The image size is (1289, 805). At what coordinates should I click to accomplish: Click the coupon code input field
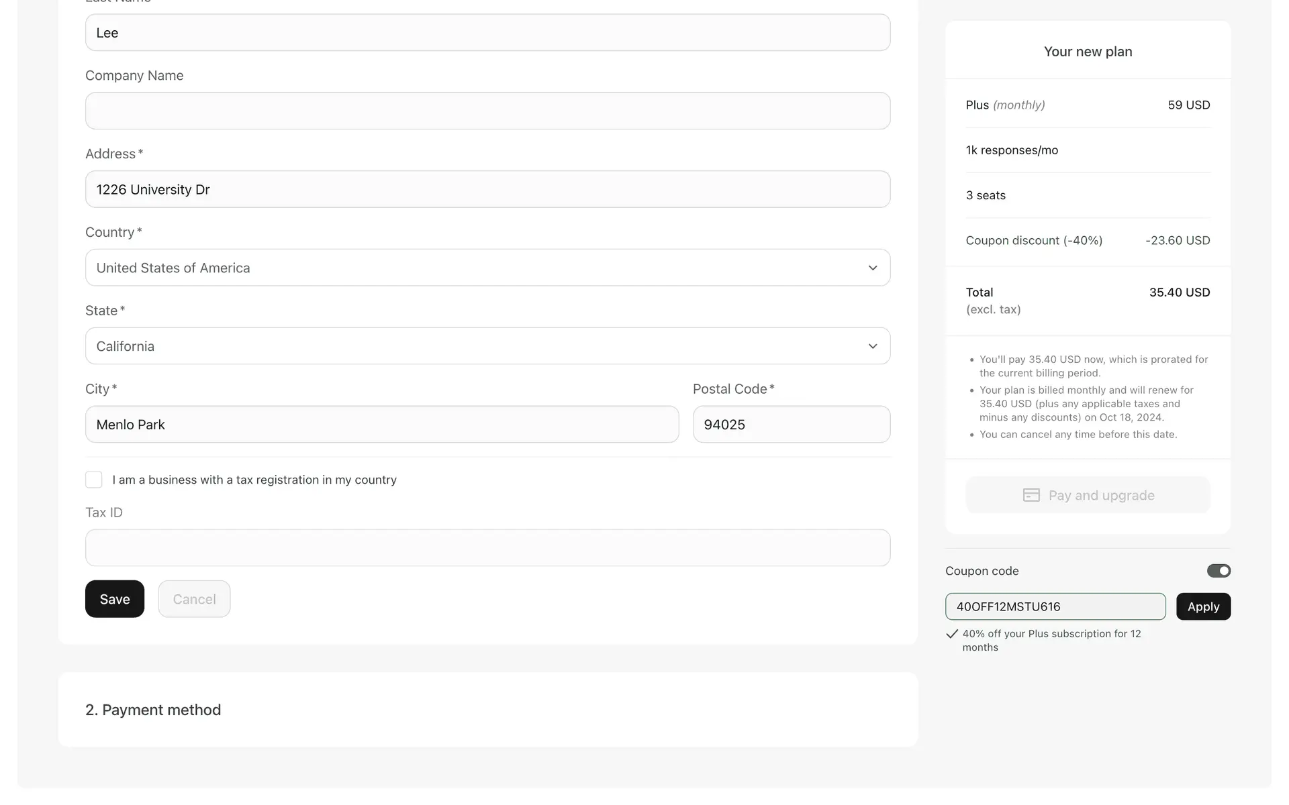click(1055, 606)
